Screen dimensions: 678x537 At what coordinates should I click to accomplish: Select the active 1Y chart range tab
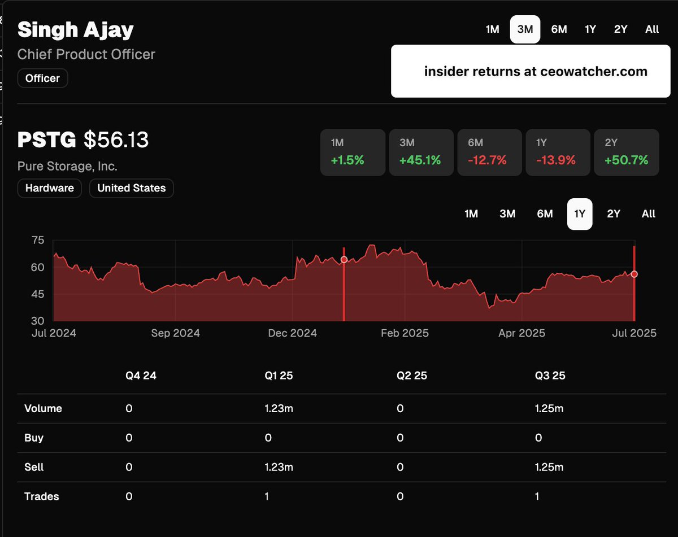(580, 214)
